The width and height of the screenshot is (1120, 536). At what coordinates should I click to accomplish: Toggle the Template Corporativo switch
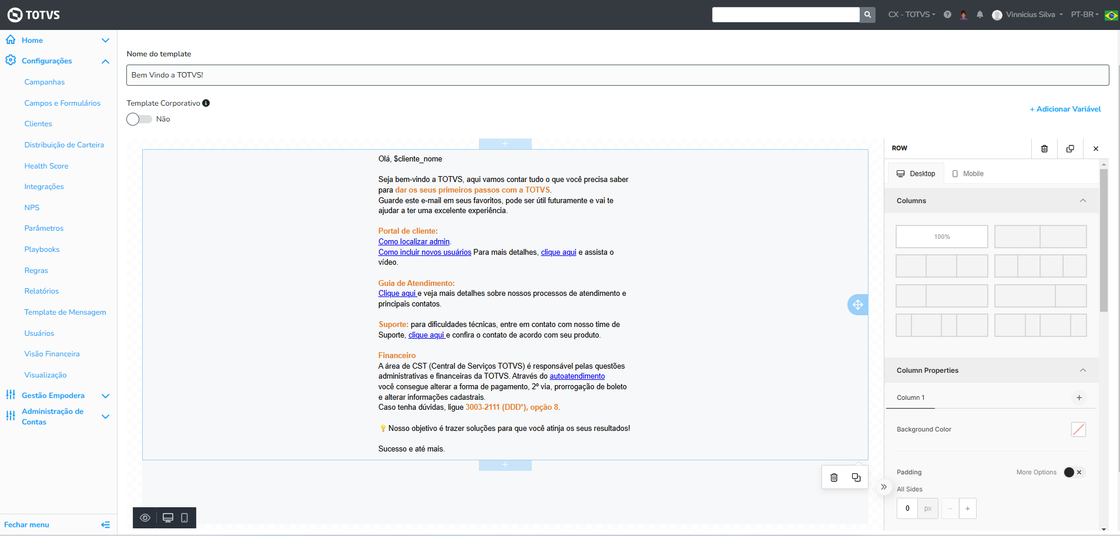[x=139, y=119]
